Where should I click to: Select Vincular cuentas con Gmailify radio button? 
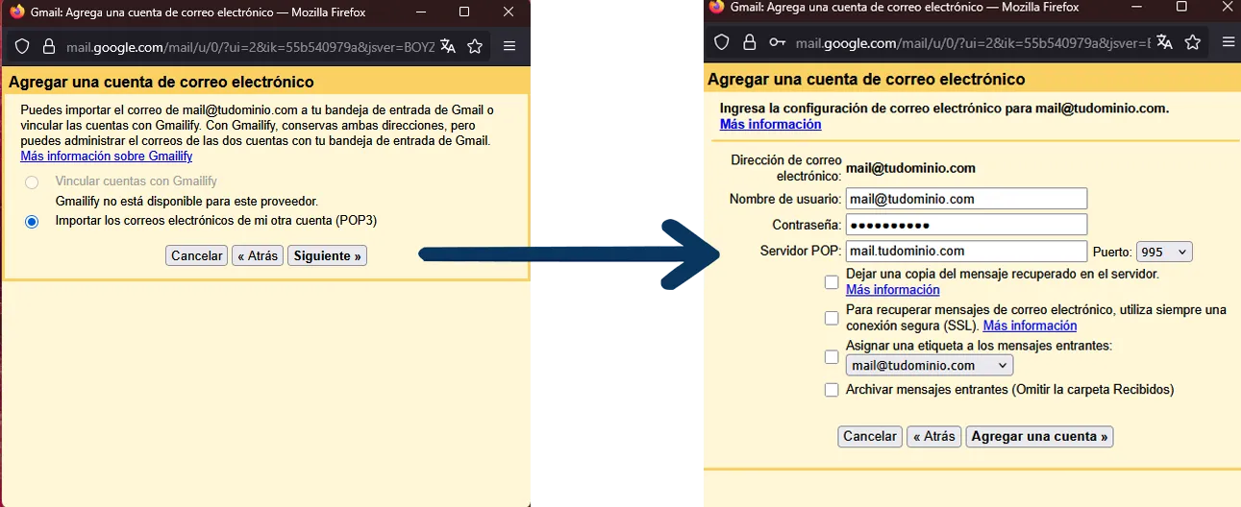[32, 182]
